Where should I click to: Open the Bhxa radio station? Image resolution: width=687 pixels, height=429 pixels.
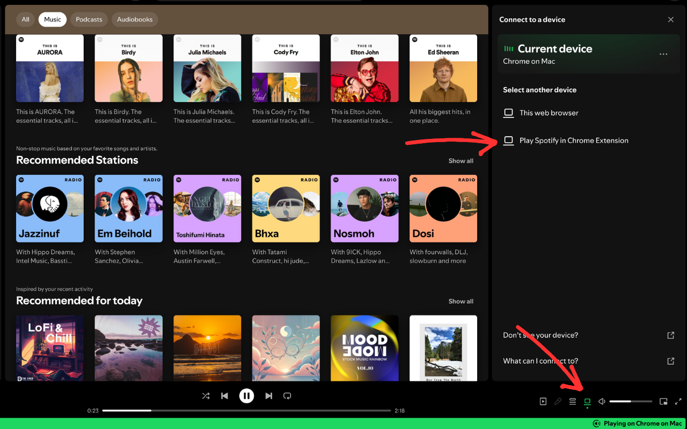pyautogui.click(x=286, y=209)
